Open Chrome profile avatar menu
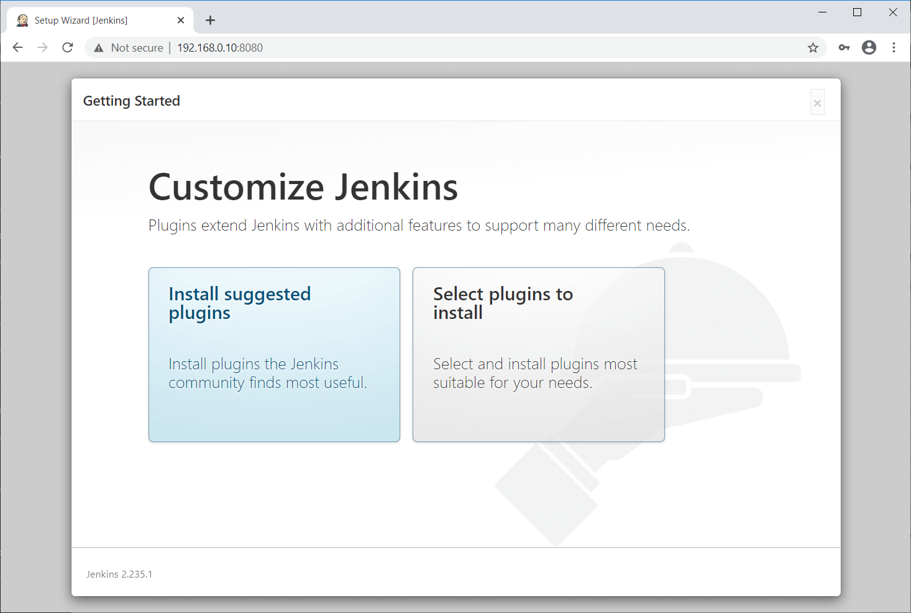 869,48
